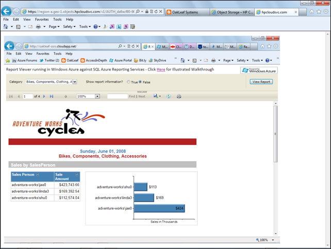
Task: Refresh the report using the toolbar icon
Action: click(x=169, y=96)
